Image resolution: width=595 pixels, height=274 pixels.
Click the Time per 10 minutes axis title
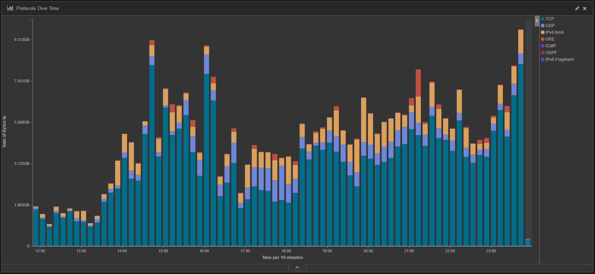[282, 258]
